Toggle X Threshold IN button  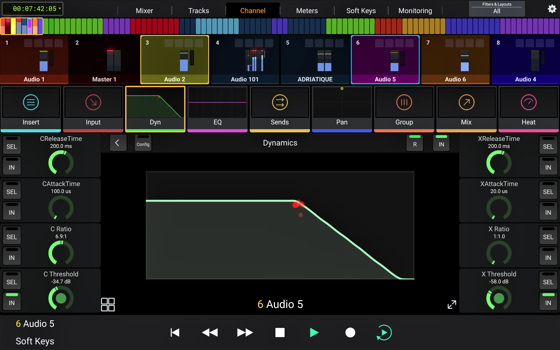point(548,301)
